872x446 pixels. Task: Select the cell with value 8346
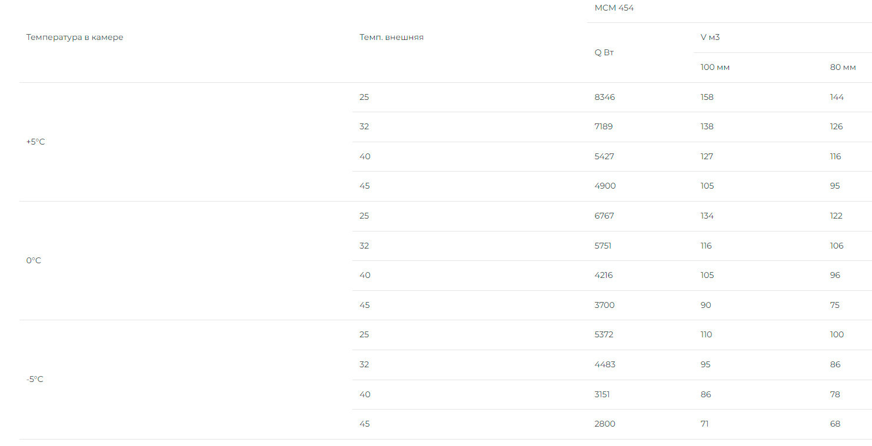(x=604, y=97)
